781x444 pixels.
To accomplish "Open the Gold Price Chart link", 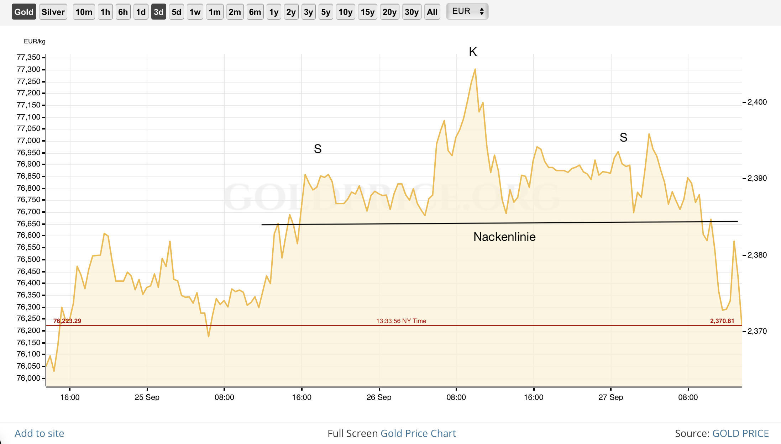I will point(418,433).
